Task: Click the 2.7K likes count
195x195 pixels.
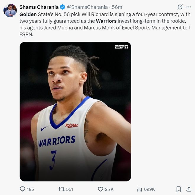Action: 109,189
